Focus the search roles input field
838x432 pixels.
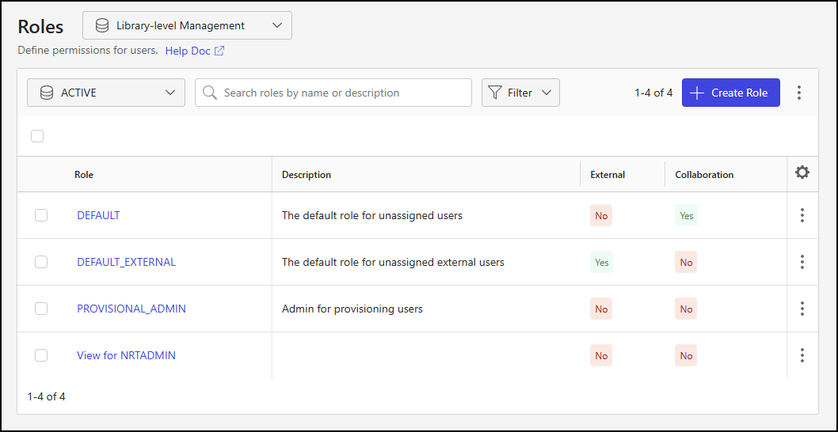click(x=341, y=93)
